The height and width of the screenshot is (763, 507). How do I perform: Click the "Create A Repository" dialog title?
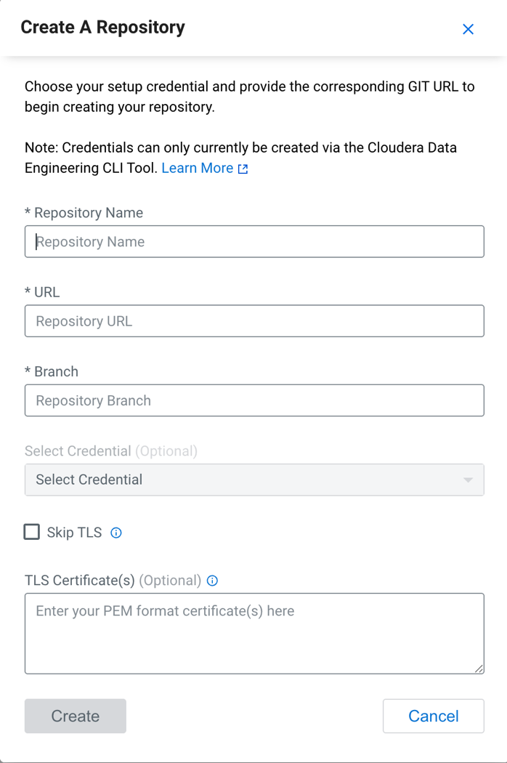click(102, 28)
